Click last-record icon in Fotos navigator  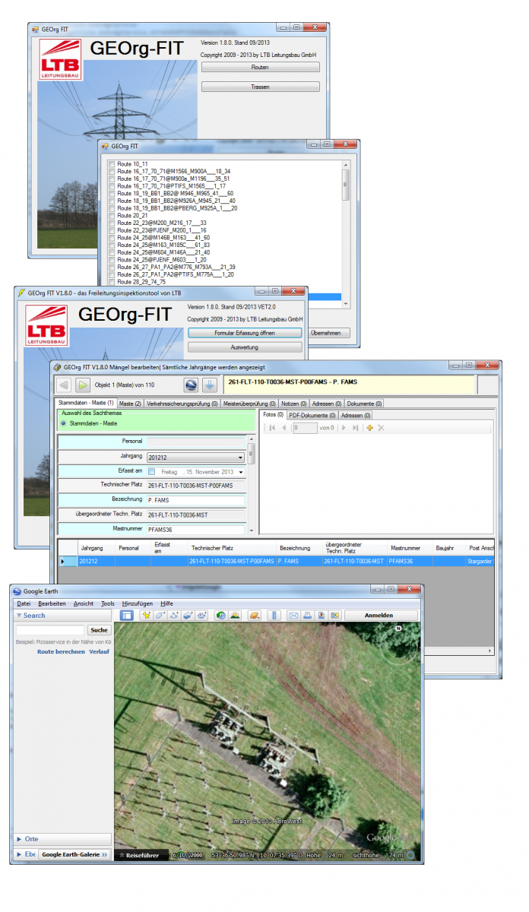(x=355, y=428)
